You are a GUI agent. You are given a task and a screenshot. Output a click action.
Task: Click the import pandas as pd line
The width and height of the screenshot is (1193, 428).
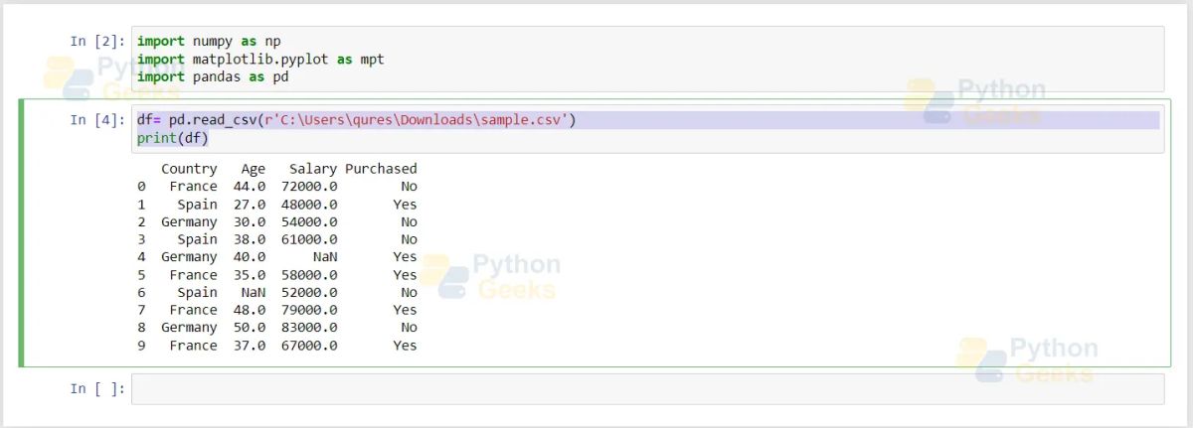tap(213, 76)
